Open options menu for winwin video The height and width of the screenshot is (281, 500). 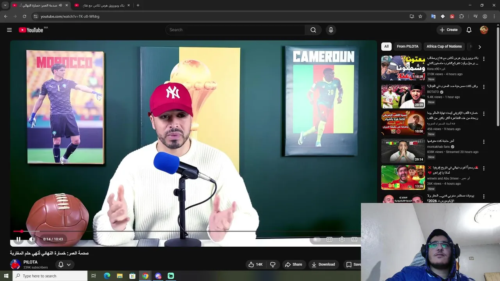pyautogui.click(x=484, y=168)
